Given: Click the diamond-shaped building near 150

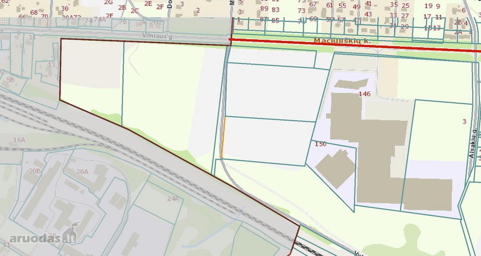Looking at the screenshot, I should point(335,169).
